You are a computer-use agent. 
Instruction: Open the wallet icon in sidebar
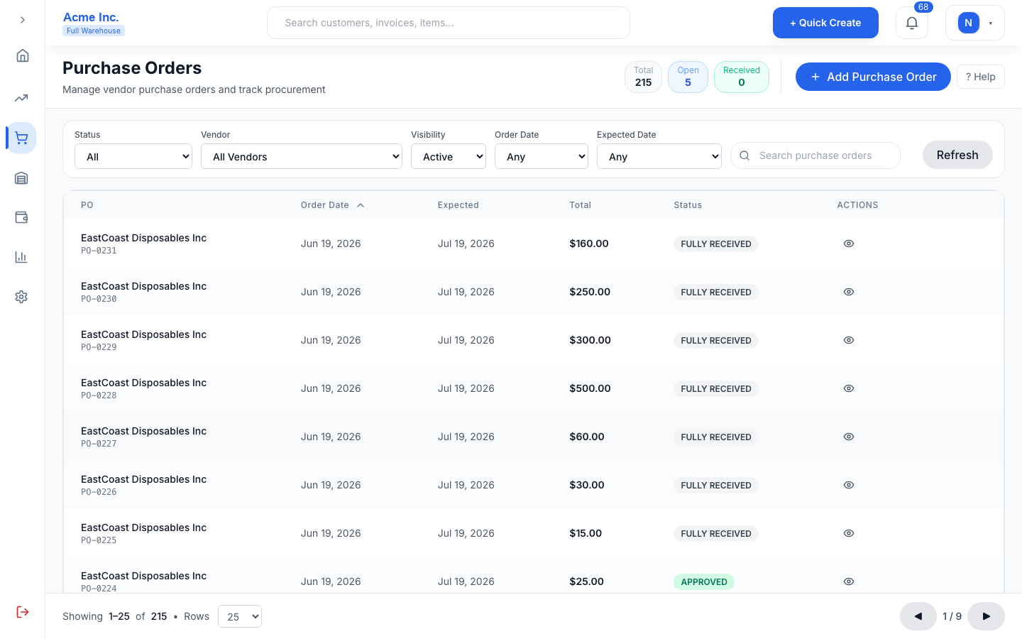(21, 217)
